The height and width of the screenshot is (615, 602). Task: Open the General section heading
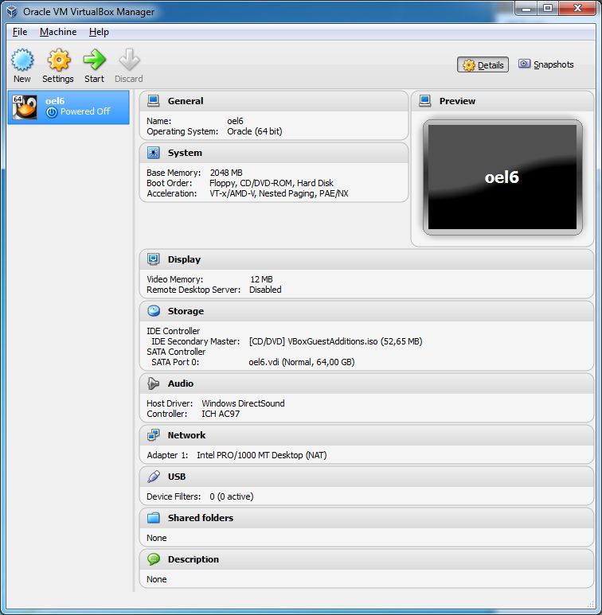tap(186, 101)
